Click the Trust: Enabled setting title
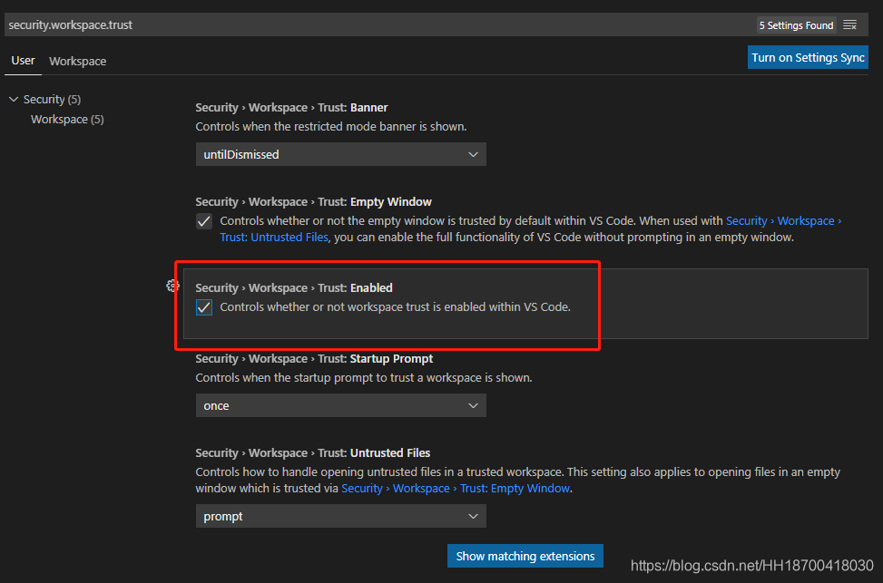The height and width of the screenshot is (583, 883). (x=294, y=287)
